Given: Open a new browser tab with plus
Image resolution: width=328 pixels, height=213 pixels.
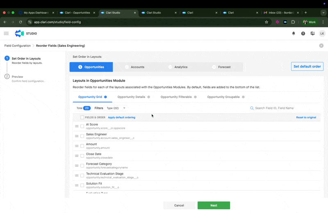Looking at the screenshot, I should [305, 13].
